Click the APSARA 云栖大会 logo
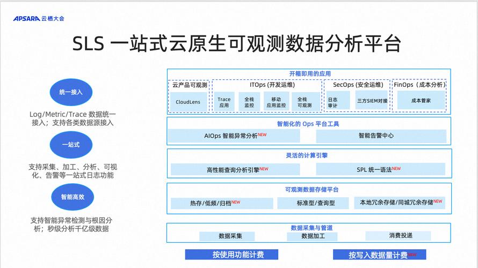 [39, 19]
